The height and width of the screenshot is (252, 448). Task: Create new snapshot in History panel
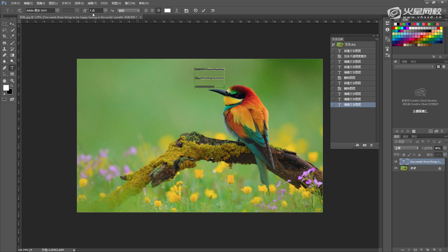pyautogui.click(x=364, y=145)
